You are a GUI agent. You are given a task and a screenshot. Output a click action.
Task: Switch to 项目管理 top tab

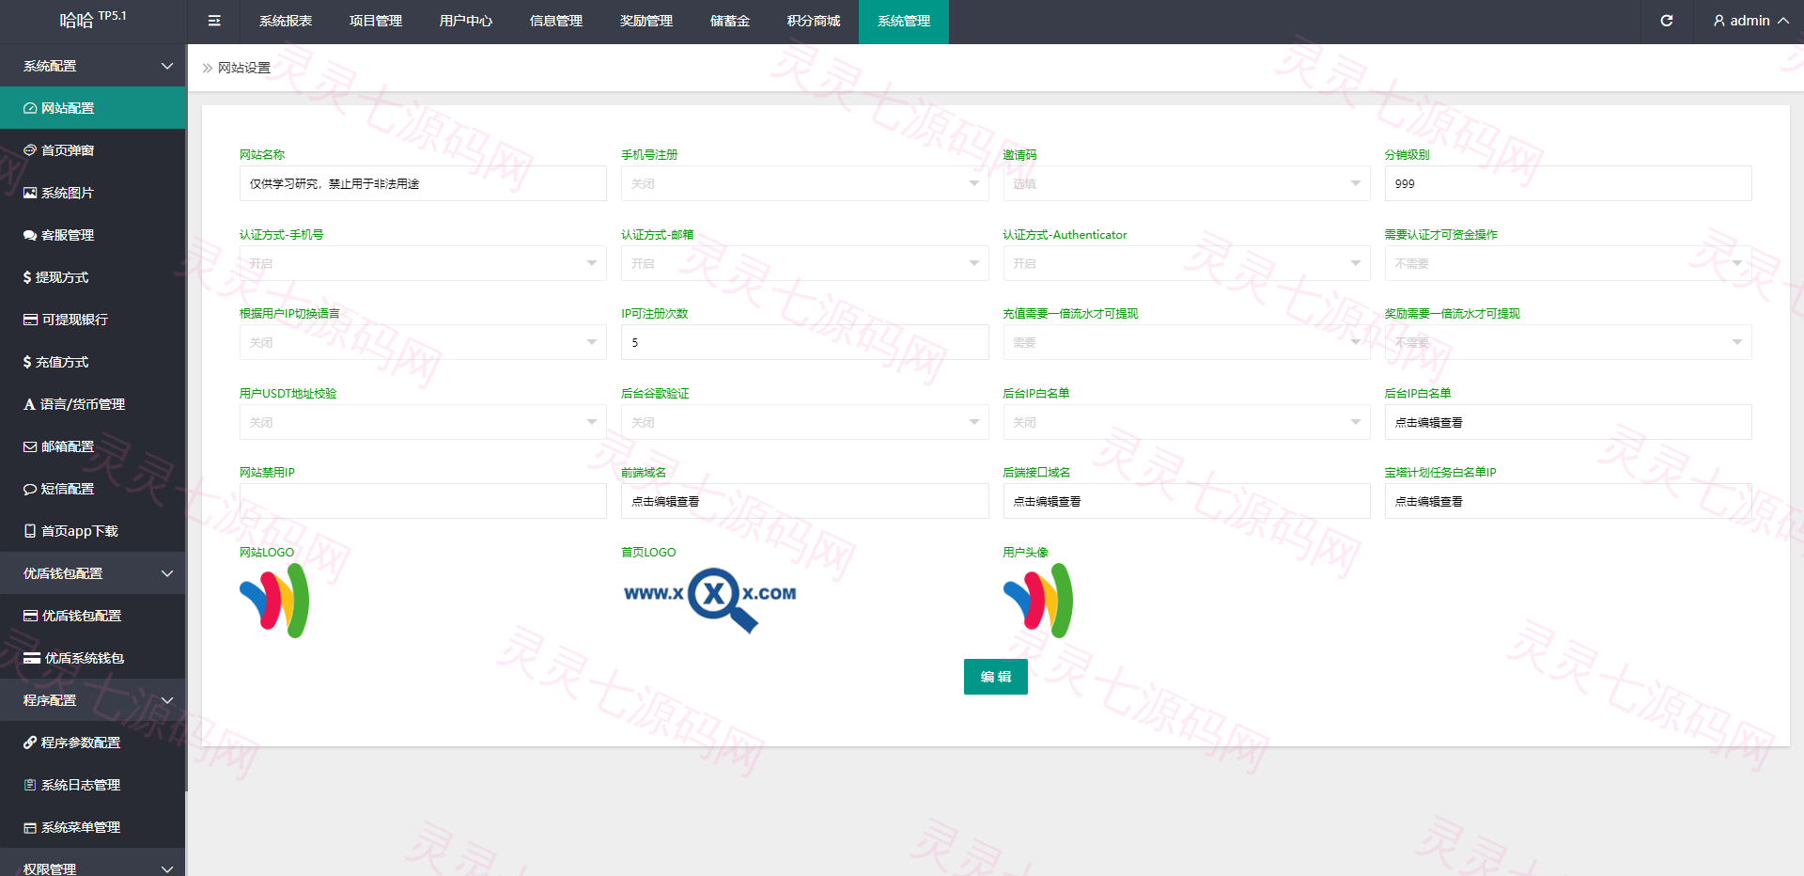[376, 21]
